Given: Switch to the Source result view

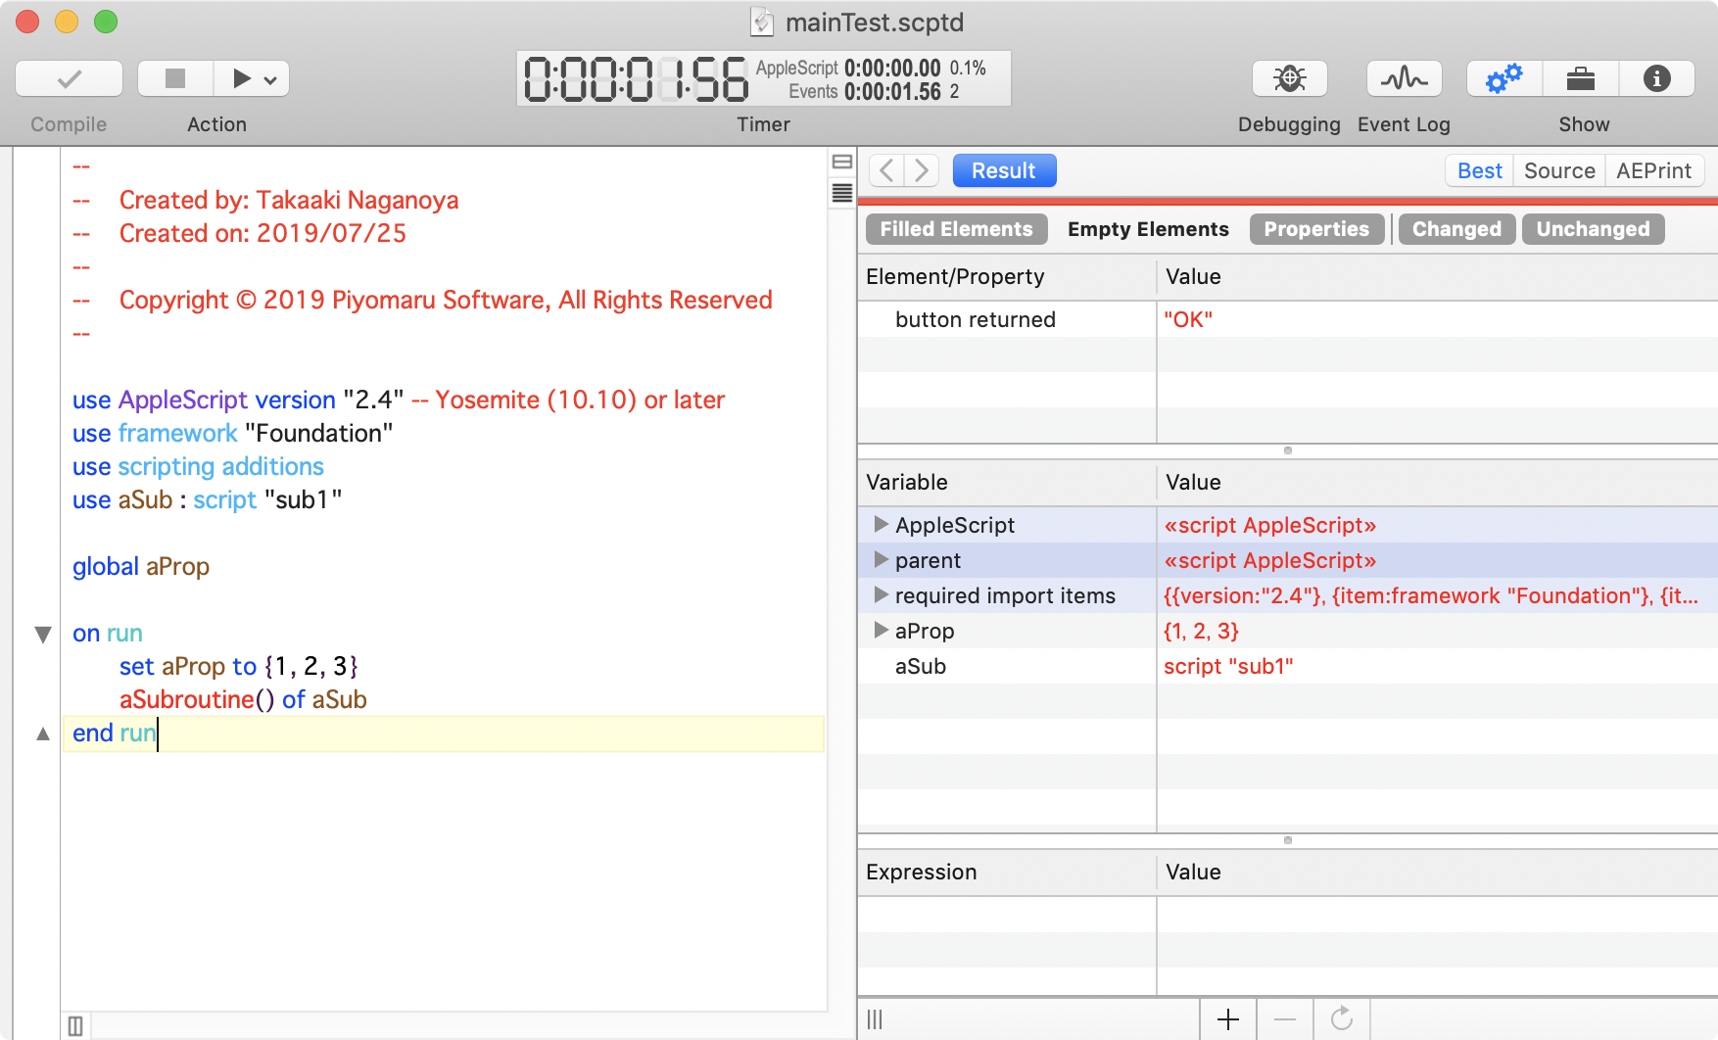Looking at the screenshot, I should (1558, 169).
